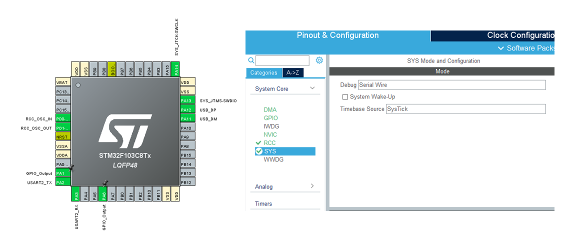
Task: Switch to the Pinout & Configuration tab
Action: pos(337,35)
